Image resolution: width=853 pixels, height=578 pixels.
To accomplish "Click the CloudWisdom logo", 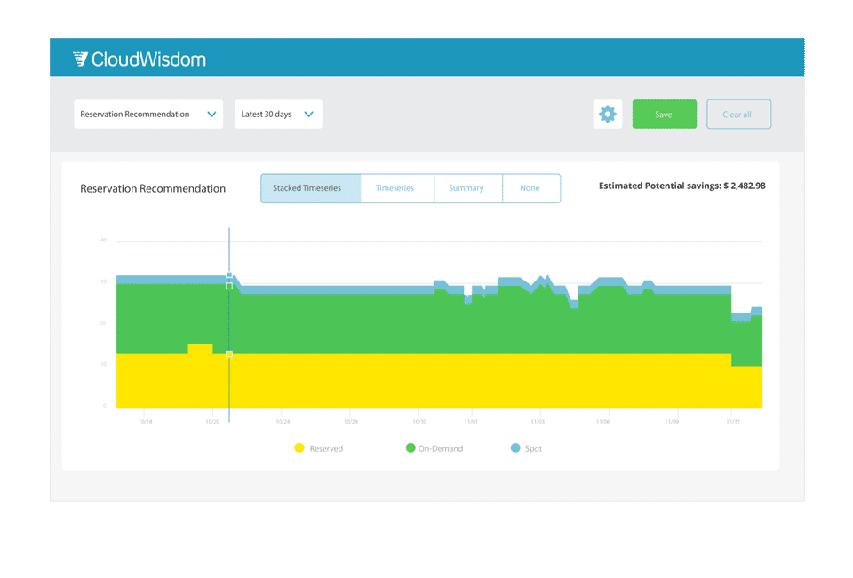I will [x=140, y=59].
